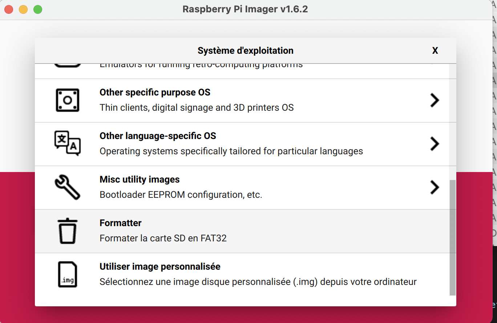Screen dimensions: 497x323
Task: Click the OS list vertical scrollbar thumb
Action: coord(452,238)
